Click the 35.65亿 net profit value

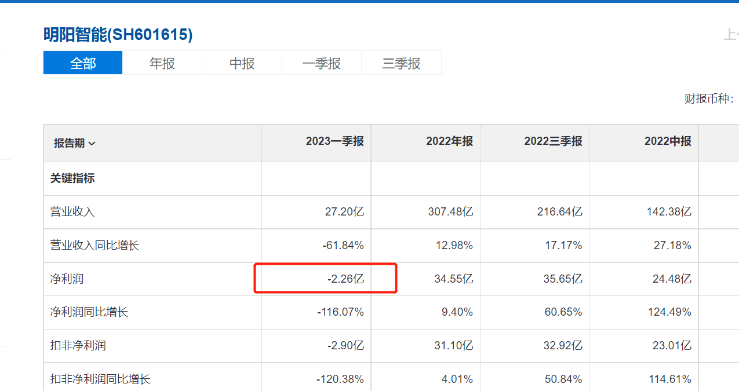point(563,279)
